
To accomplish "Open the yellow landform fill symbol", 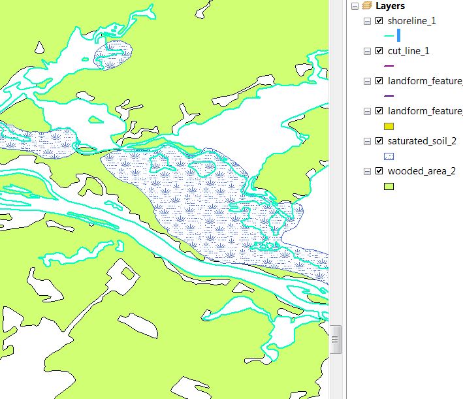I will [x=389, y=127].
